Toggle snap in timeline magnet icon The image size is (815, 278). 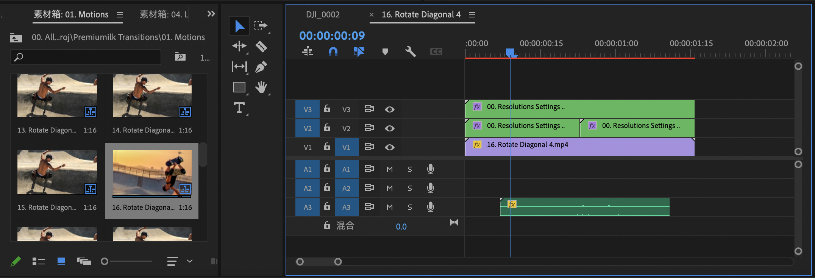pyautogui.click(x=333, y=52)
